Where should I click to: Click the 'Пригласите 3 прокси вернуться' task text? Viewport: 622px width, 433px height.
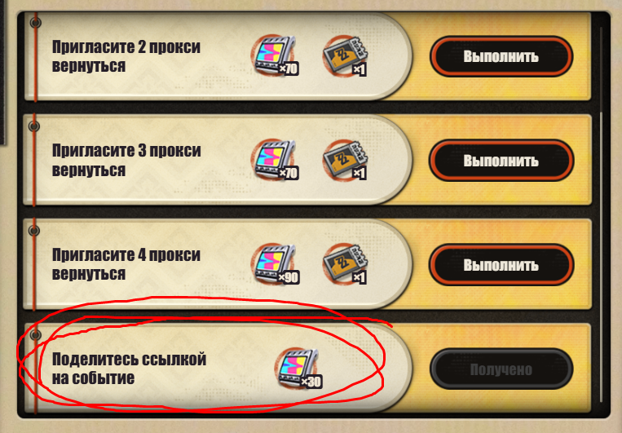coord(126,160)
